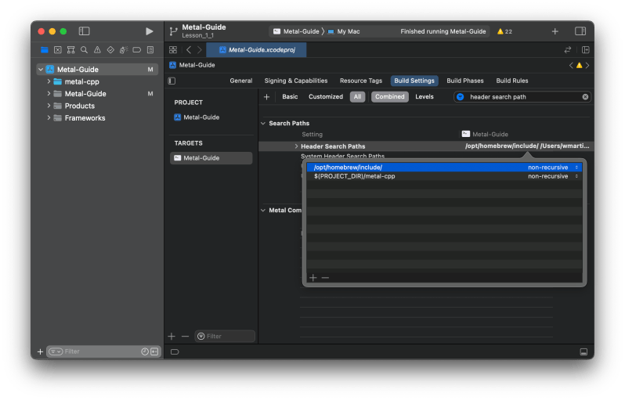Go back in editor history
Viewport: 625px width, 400px height.
coord(189,50)
